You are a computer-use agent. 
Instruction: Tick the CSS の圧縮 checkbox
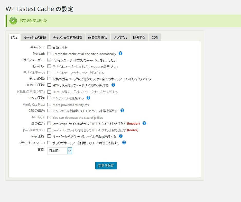click(49, 98)
